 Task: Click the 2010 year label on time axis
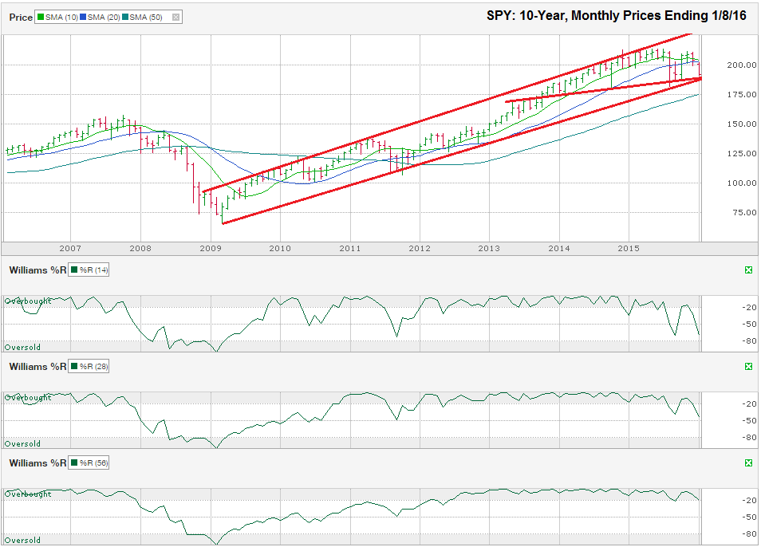280,248
